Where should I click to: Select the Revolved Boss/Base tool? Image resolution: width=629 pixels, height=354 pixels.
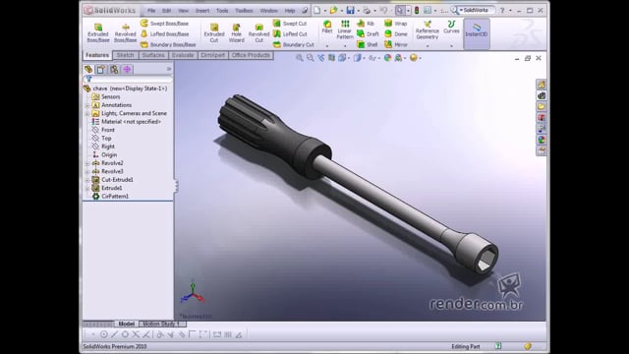(125, 32)
